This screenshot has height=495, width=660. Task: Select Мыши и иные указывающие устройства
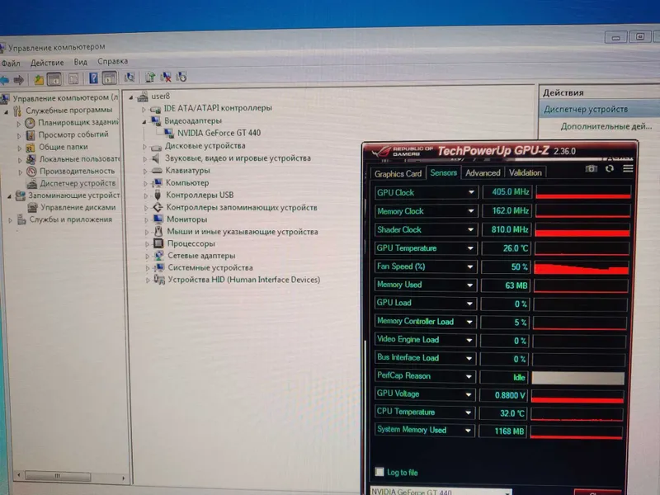pos(243,232)
